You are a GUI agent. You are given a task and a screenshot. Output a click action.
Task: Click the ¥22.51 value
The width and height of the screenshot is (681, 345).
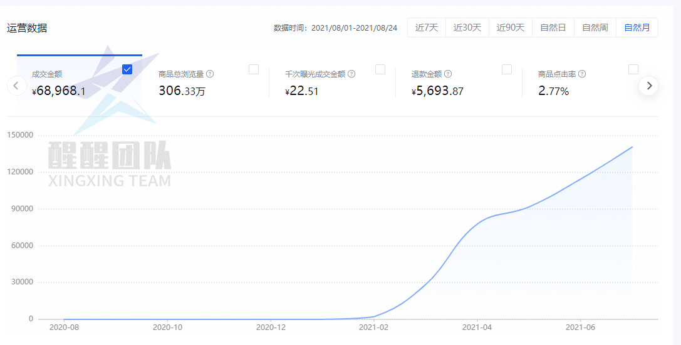tap(301, 91)
